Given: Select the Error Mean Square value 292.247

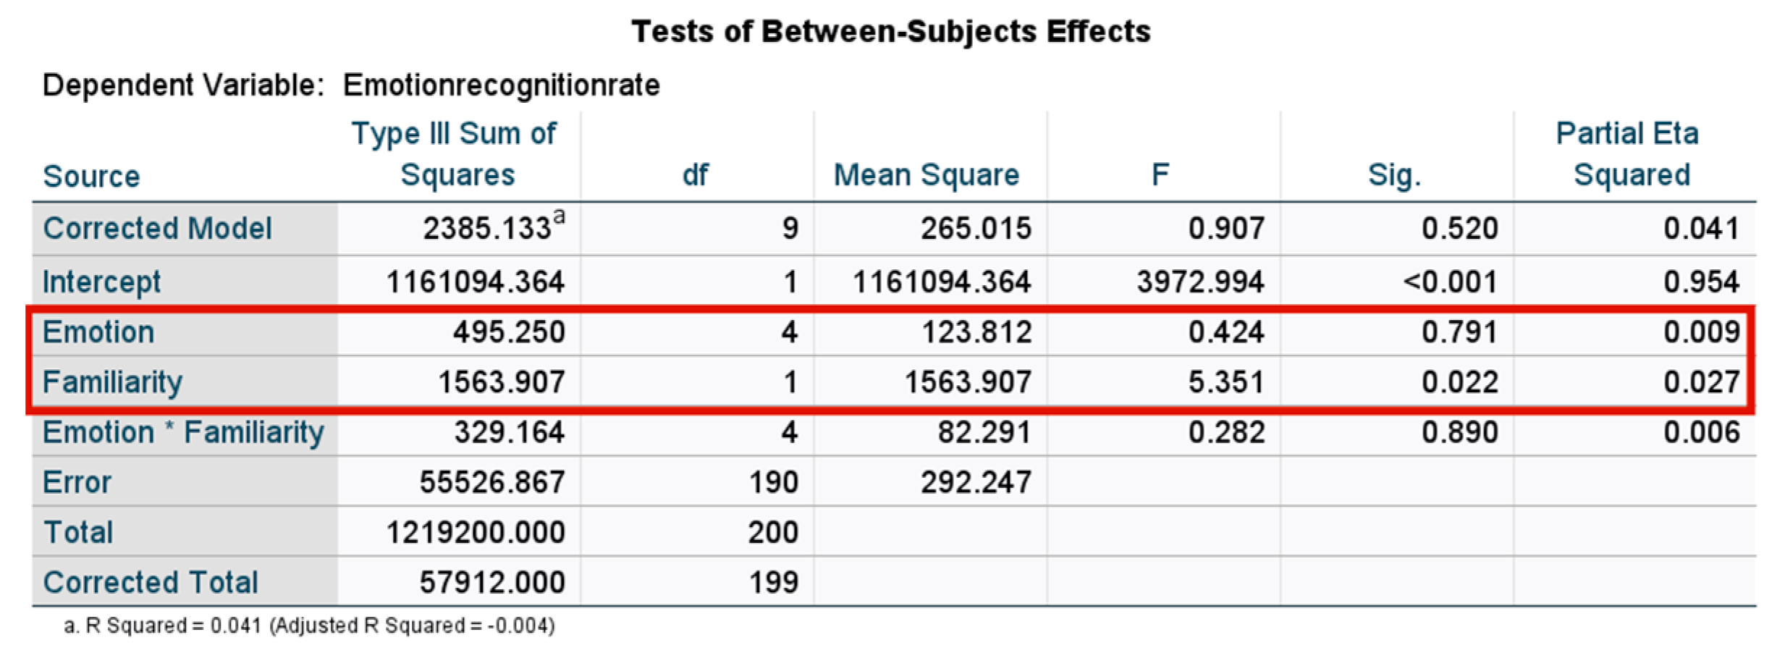Looking at the screenshot, I should click(976, 482).
